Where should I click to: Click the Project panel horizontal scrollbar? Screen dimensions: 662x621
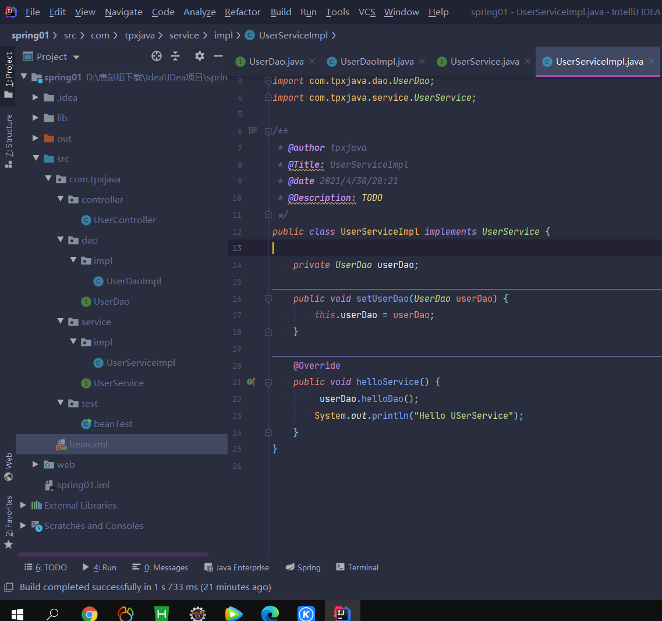[113, 554]
